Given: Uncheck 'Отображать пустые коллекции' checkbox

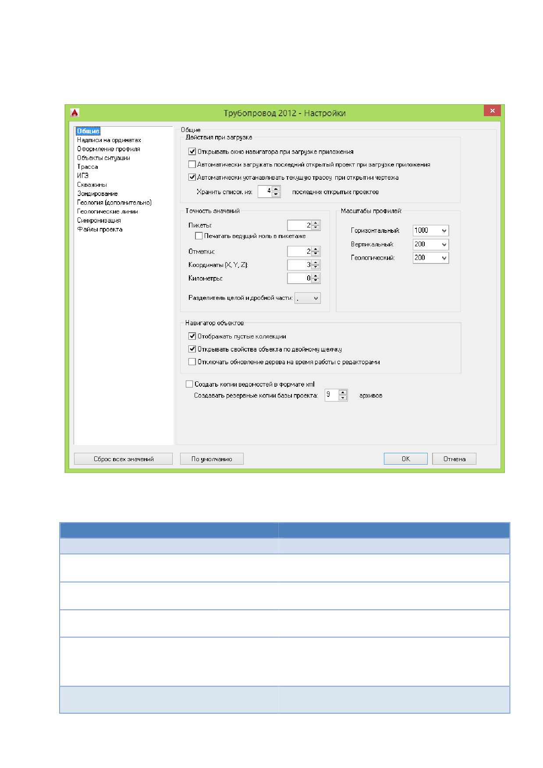Looking at the screenshot, I should [192, 336].
